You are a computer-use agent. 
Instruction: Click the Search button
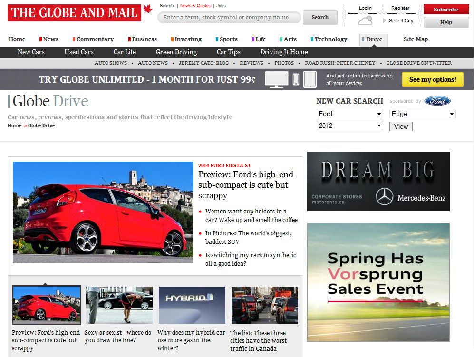[x=320, y=17]
